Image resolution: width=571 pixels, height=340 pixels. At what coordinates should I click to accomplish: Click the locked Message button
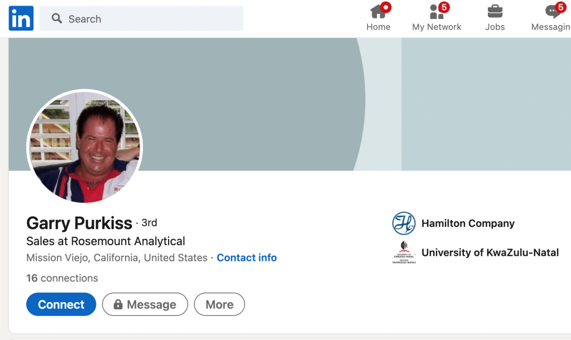[x=145, y=304]
